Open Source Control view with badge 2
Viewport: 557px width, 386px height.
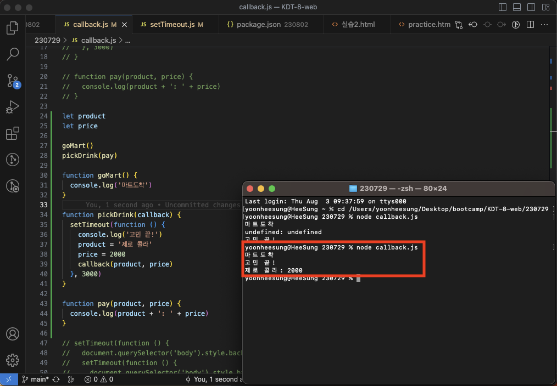[13, 81]
